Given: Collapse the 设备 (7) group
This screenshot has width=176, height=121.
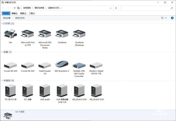Looking at the screenshot, I should [x=2, y=52].
